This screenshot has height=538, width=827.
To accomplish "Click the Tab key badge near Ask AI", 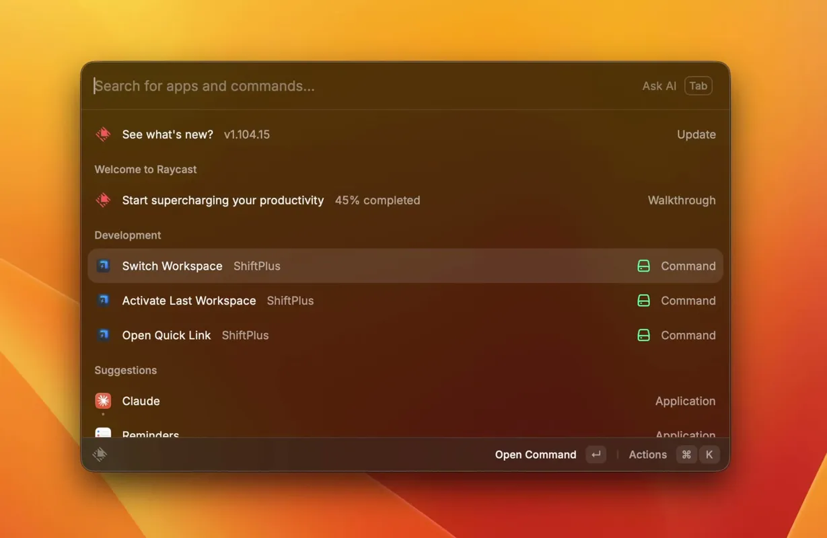I will pyautogui.click(x=698, y=85).
